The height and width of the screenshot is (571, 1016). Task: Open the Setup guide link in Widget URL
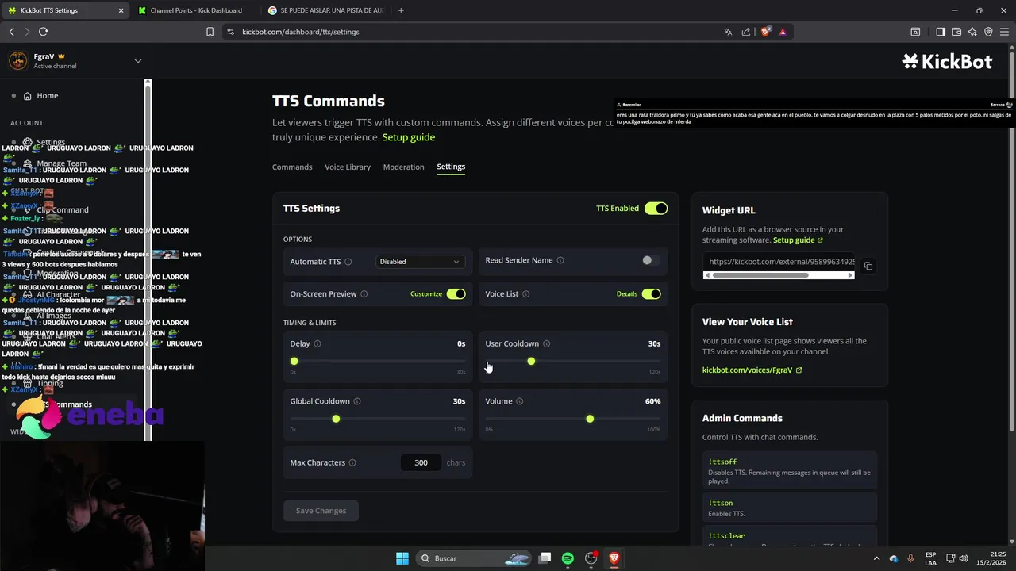pyautogui.click(x=798, y=240)
